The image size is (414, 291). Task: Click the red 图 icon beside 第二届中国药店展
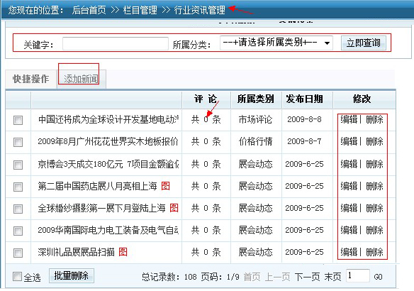pos(166,186)
